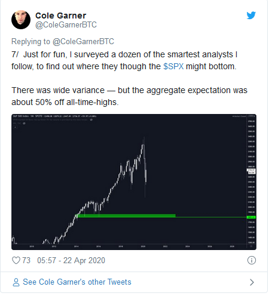This screenshot has height=296, width=269.
Task: Open the 05:57 - 22 Apr 2020 timestamp
Action: (x=71, y=260)
